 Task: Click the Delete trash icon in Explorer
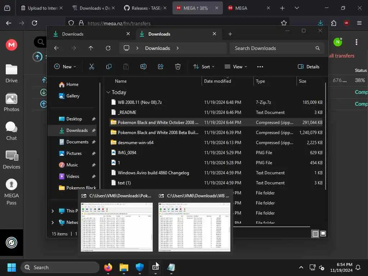tap(178, 66)
